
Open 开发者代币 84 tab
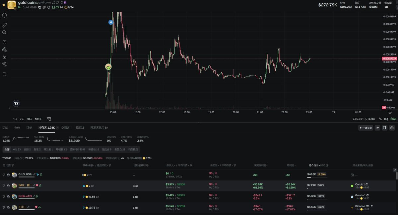(99, 128)
